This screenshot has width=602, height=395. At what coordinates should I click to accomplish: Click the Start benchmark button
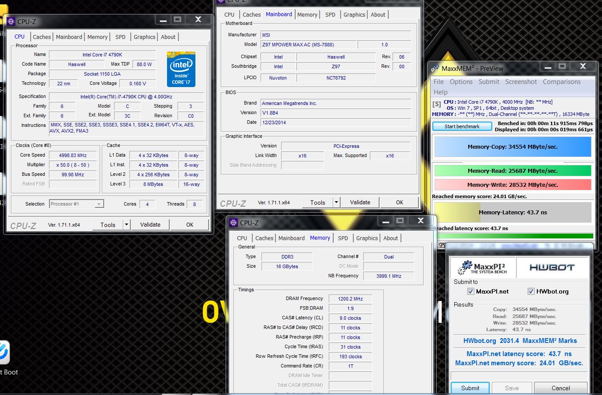click(x=462, y=126)
